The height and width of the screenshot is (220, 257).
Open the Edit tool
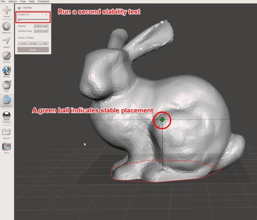coord(6,85)
